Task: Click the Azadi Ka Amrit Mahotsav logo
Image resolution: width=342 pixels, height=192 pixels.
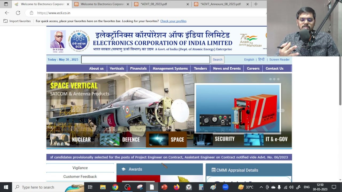Action: pyautogui.click(x=251, y=40)
